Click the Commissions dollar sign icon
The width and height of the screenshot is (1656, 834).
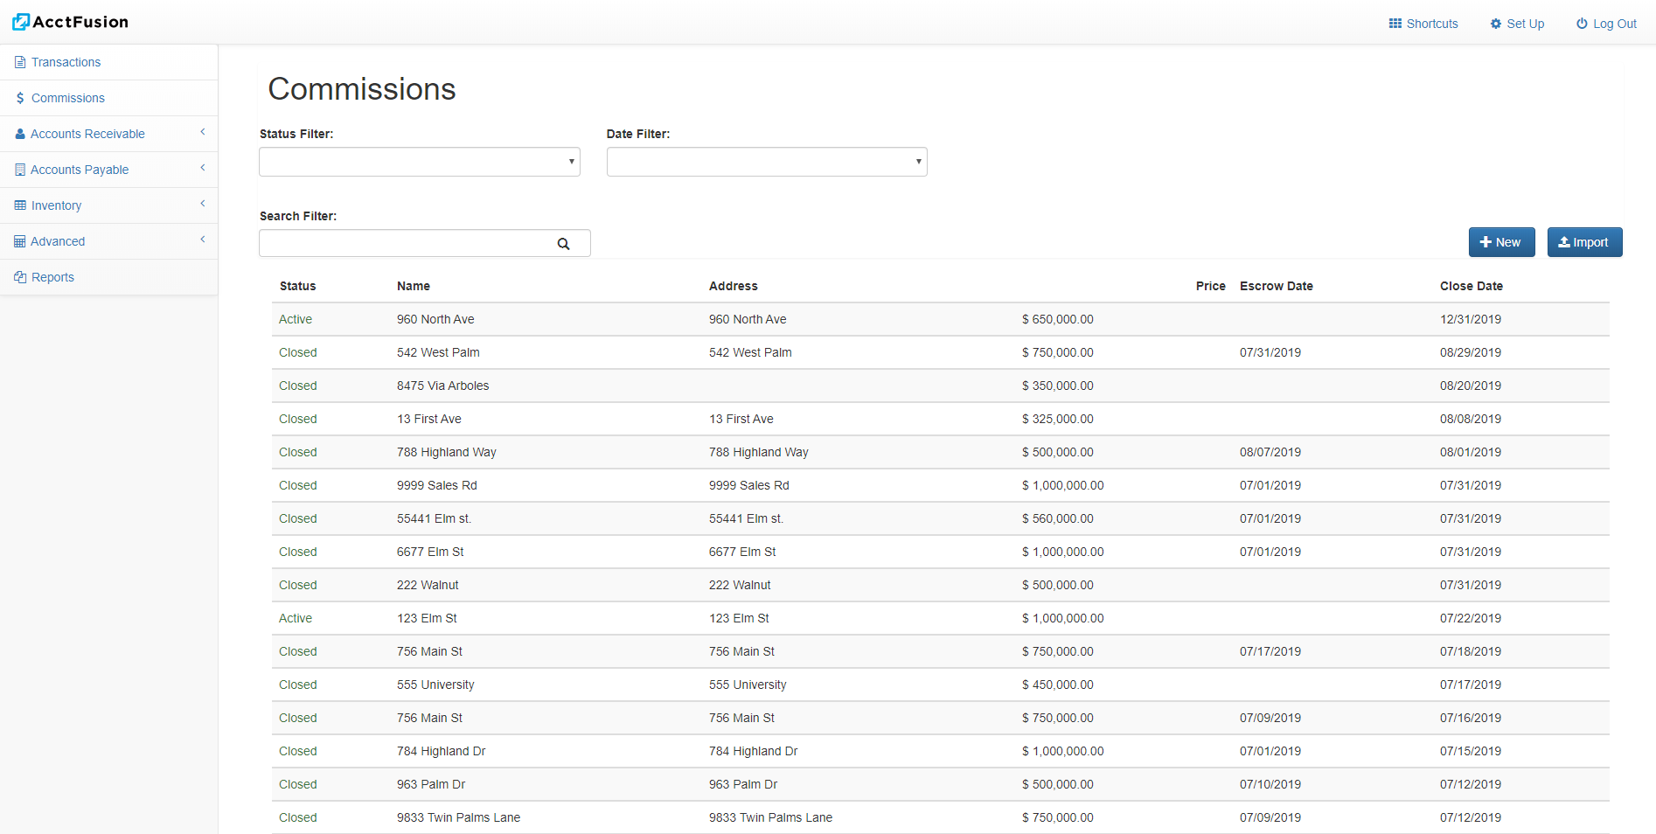coord(20,98)
